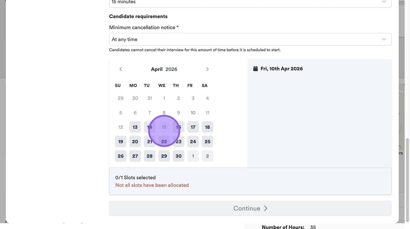410x229 pixels.
Task: Select April 29 date
Action: [164, 156]
